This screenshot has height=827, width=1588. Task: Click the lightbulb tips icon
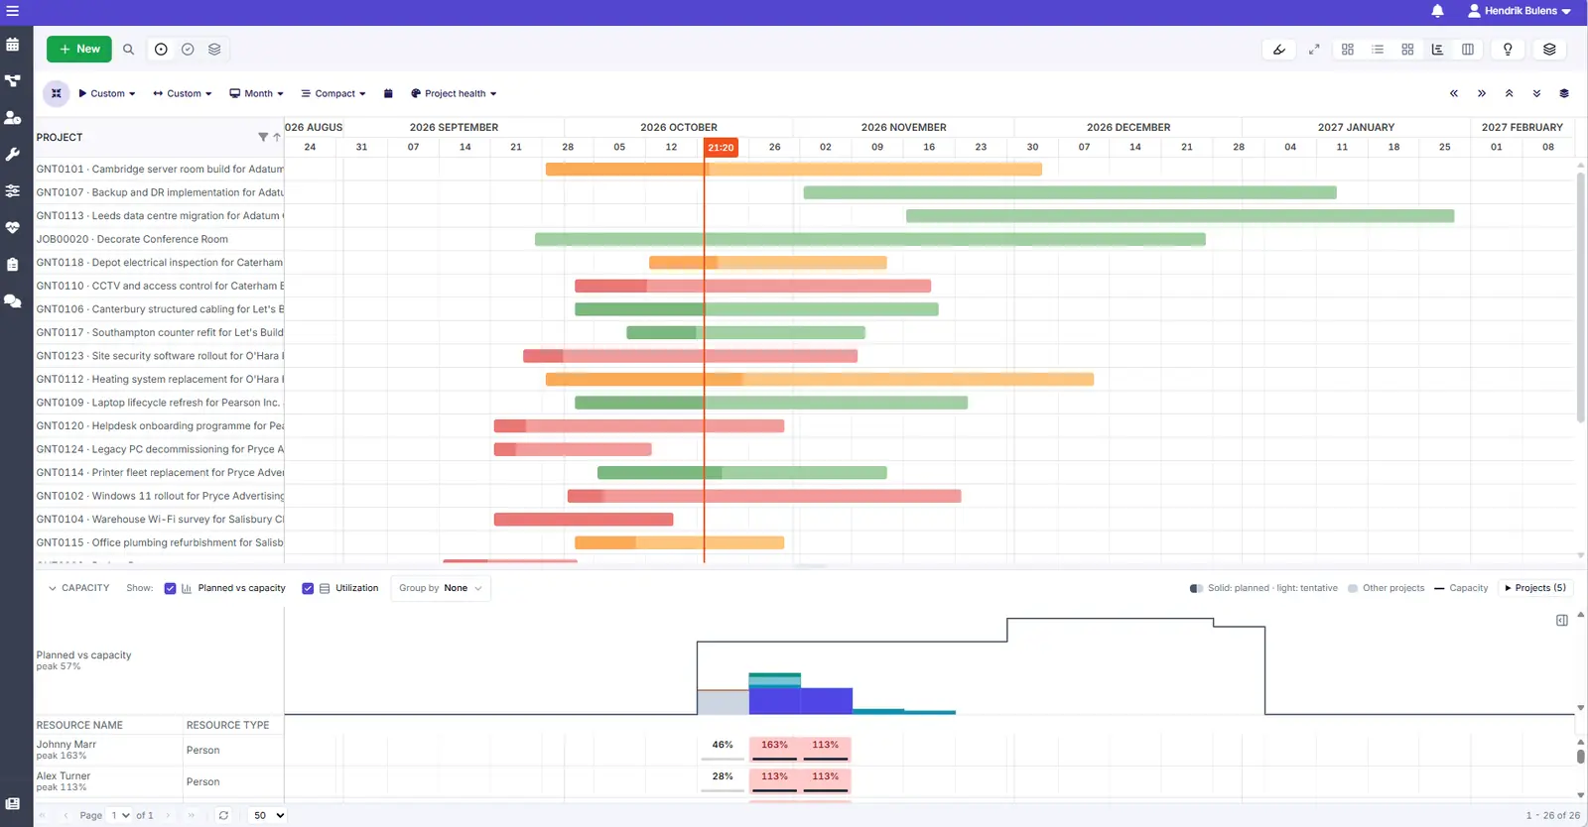coord(1508,50)
